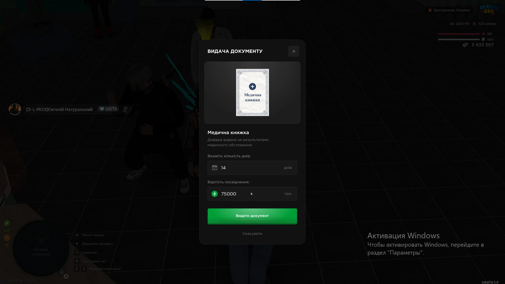Click the I key hint Інвентар

pyautogui.click(x=86, y=252)
